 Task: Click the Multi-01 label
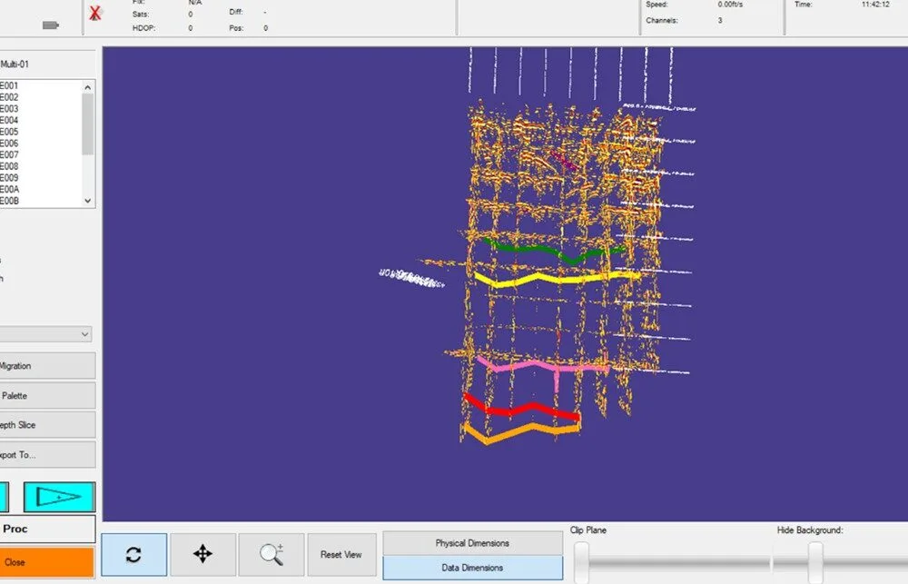pyautogui.click(x=15, y=64)
